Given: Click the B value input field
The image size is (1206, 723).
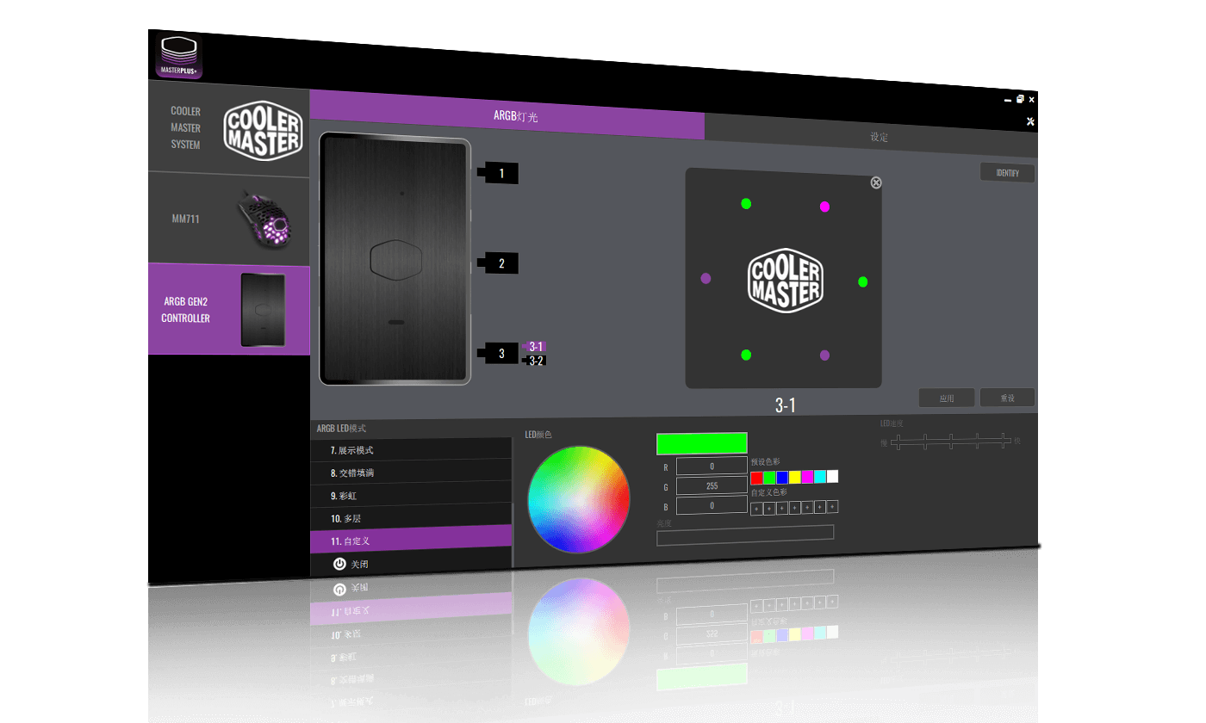Looking at the screenshot, I should (712, 506).
